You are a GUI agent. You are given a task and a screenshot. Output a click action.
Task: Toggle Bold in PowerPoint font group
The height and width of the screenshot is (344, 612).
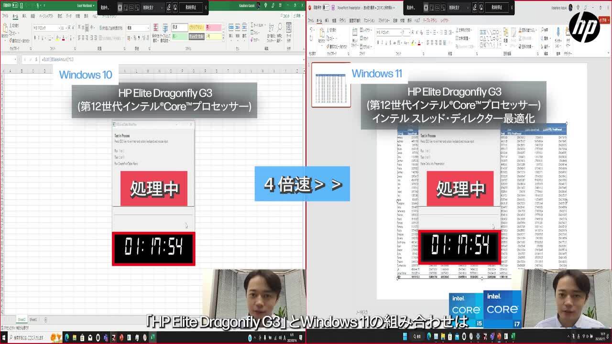point(378,43)
